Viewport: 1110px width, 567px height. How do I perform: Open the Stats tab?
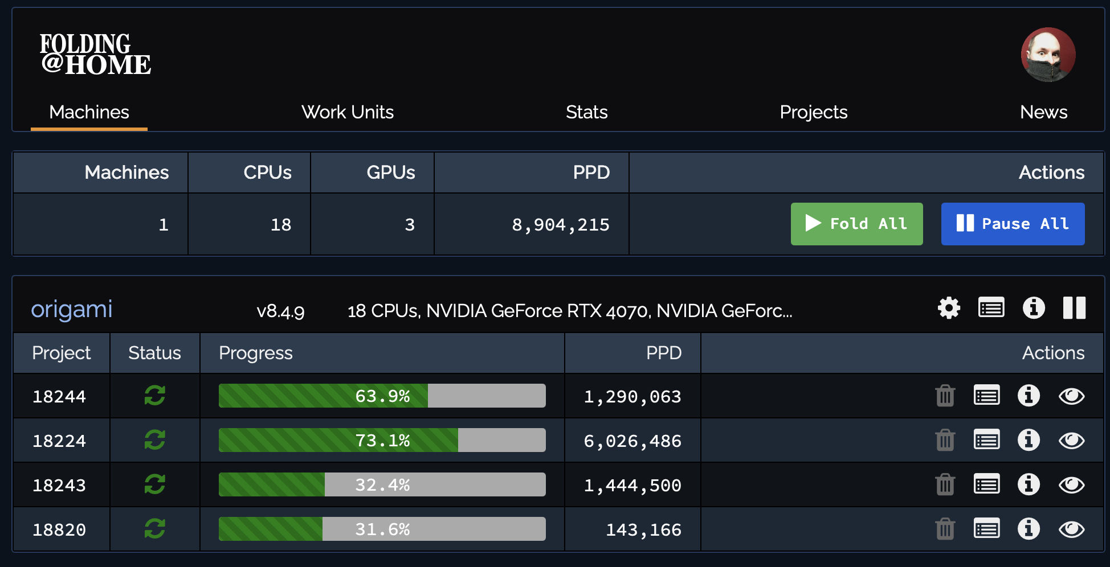point(586,112)
